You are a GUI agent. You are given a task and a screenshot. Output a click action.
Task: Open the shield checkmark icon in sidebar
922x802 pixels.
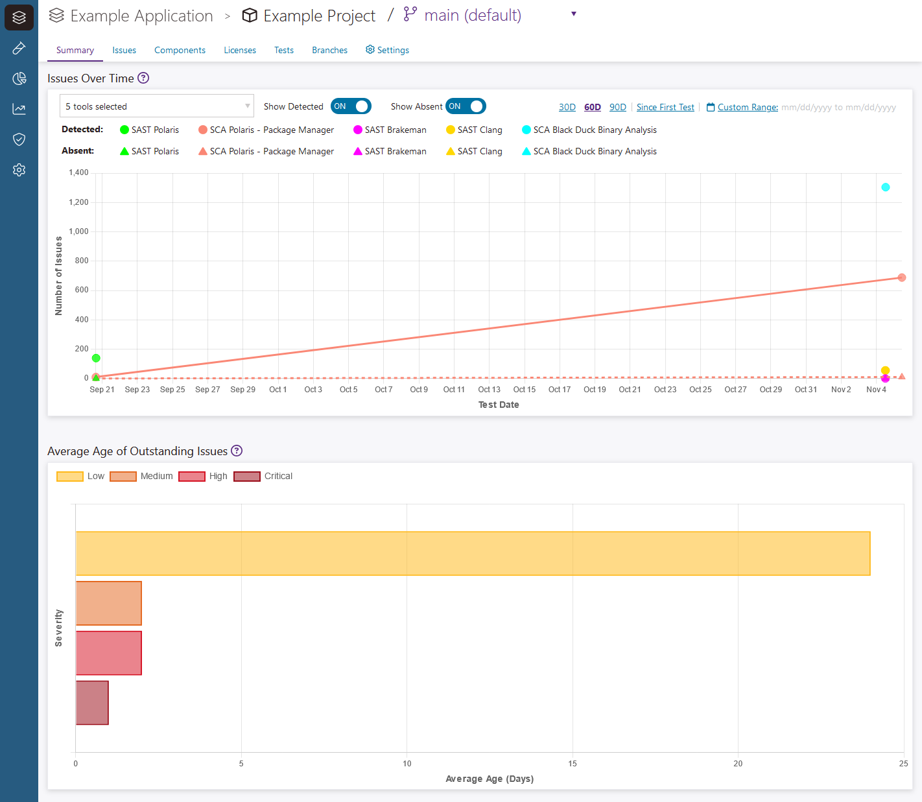click(x=19, y=139)
